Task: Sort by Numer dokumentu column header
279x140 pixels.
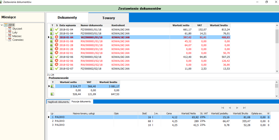Action: point(95,25)
